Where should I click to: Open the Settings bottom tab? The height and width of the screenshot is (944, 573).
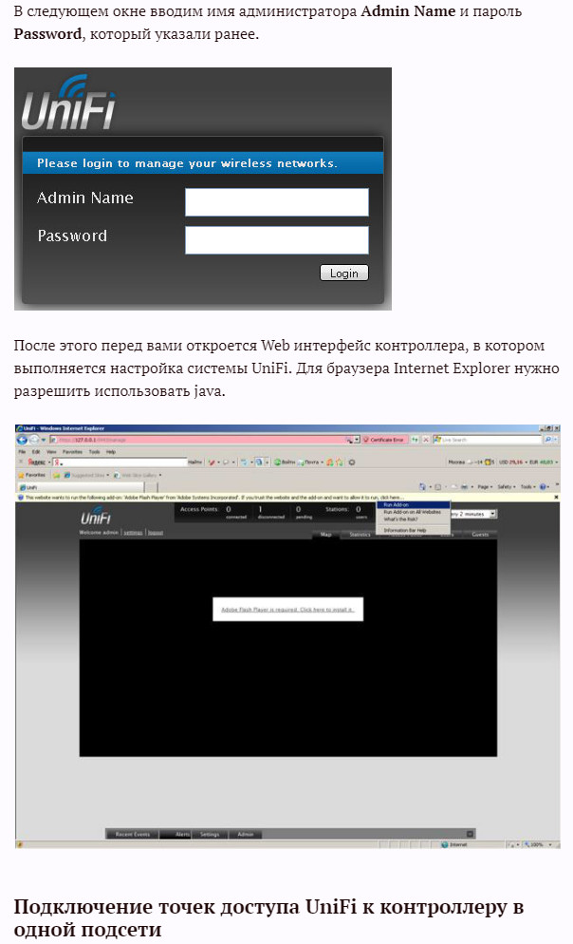tap(210, 835)
